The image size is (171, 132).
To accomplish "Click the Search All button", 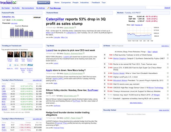I will (x=42, y=2).
